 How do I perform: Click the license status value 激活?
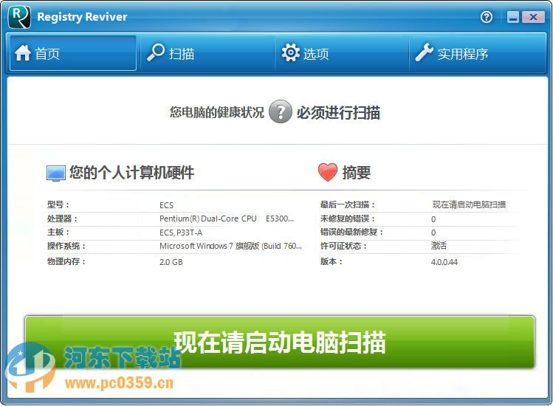(x=439, y=246)
